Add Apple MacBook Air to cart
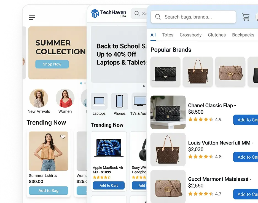 click(x=109, y=185)
